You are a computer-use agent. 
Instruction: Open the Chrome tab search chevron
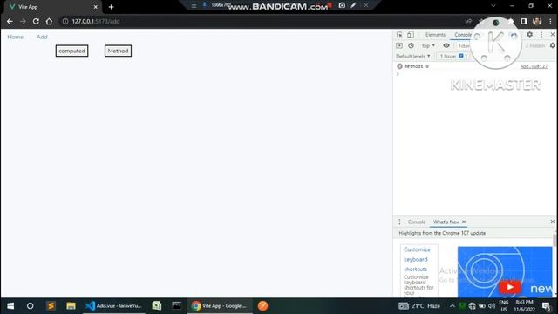point(493,6)
